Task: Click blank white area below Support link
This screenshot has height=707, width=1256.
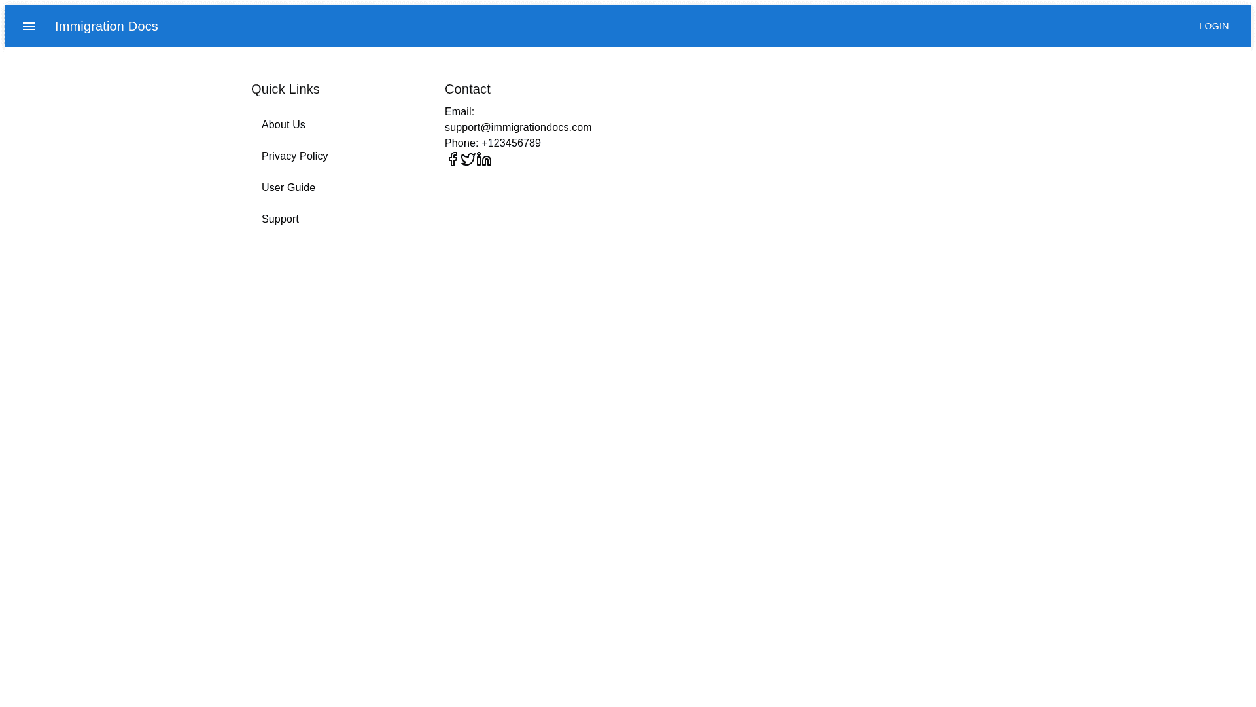Action: [x=294, y=393]
